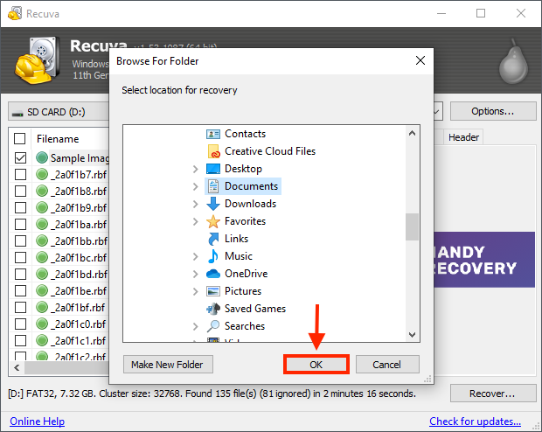This screenshot has width=542, height=432.
Task: Check the _2a0f1bb.rbf checkbox
Action: 20,240
